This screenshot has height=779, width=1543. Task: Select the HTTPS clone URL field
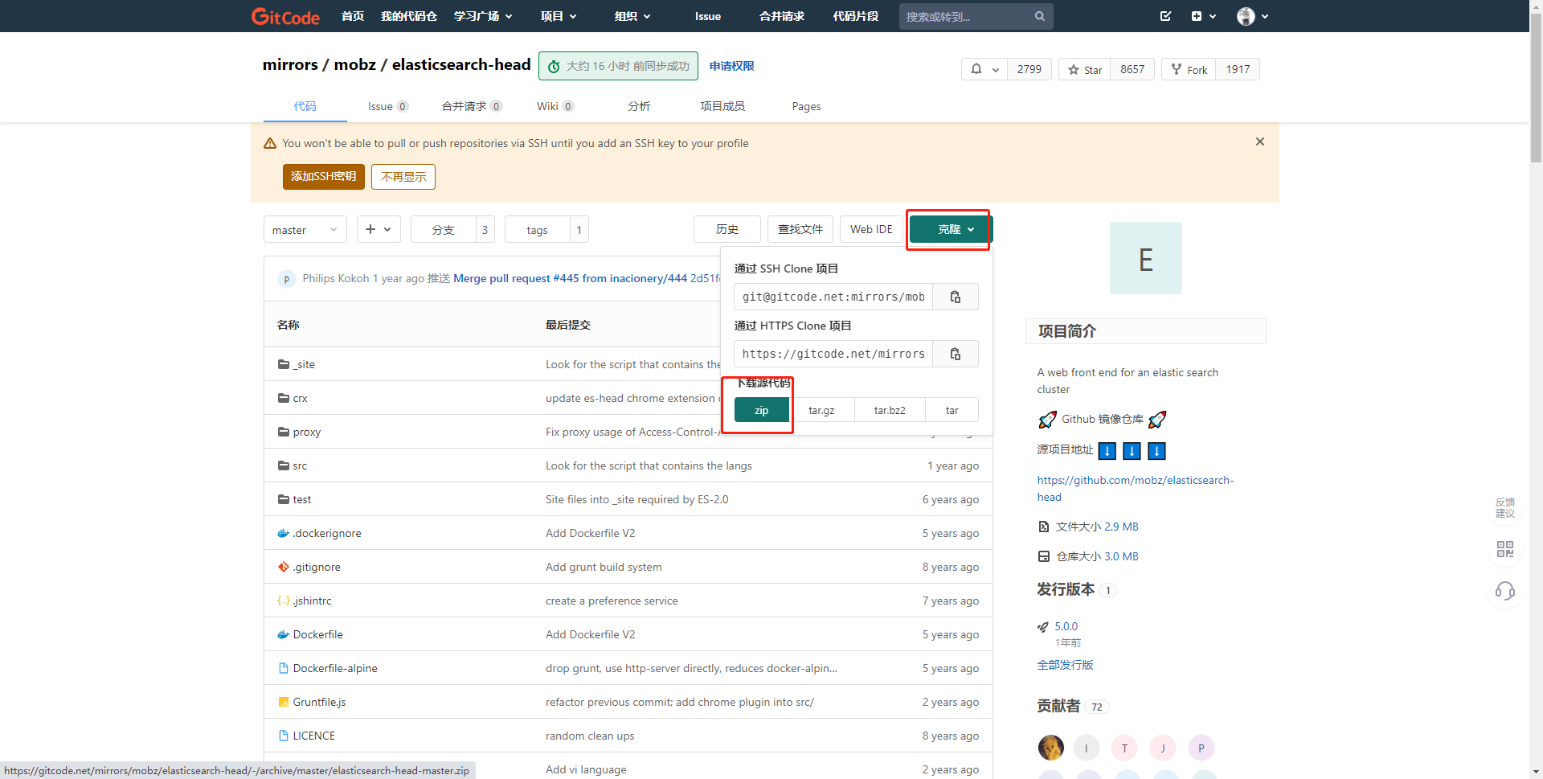pyautogui.click(x=833, y=354)
